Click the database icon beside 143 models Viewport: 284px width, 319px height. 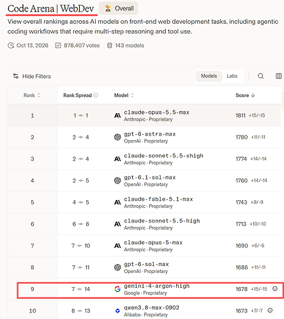[109, 45]
